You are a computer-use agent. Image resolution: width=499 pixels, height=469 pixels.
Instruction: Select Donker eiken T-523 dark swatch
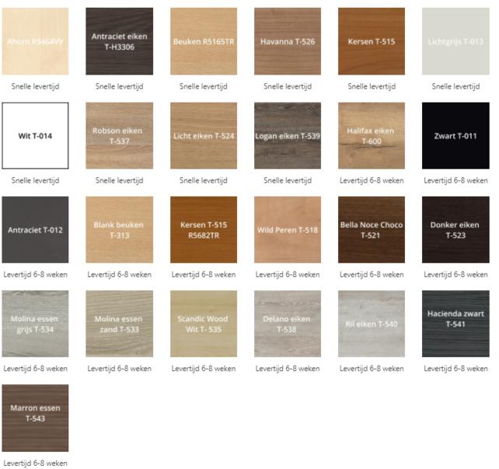coord(455,230)
